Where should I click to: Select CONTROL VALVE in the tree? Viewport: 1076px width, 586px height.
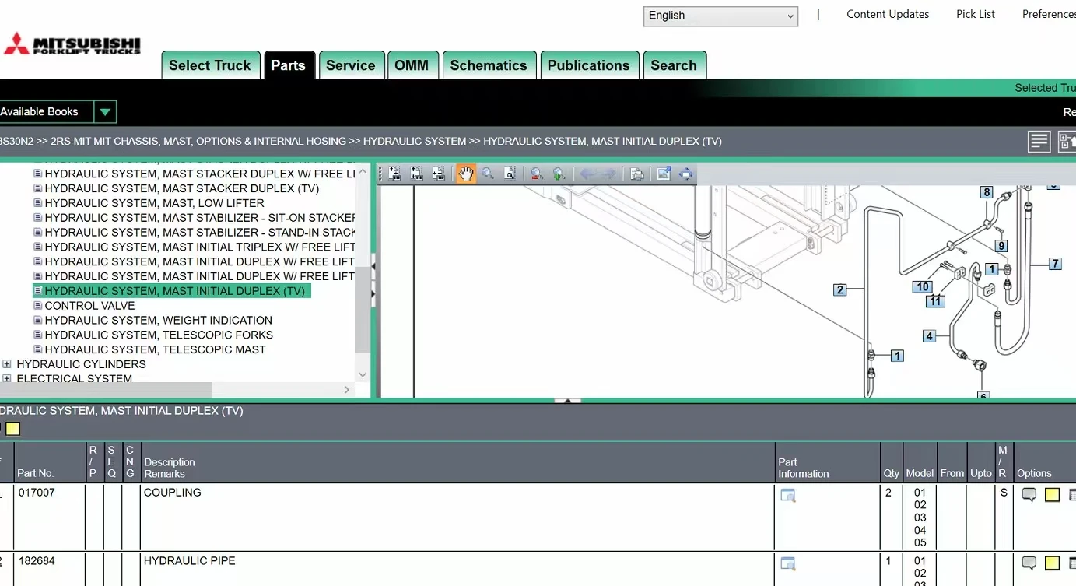coord(89,306)
